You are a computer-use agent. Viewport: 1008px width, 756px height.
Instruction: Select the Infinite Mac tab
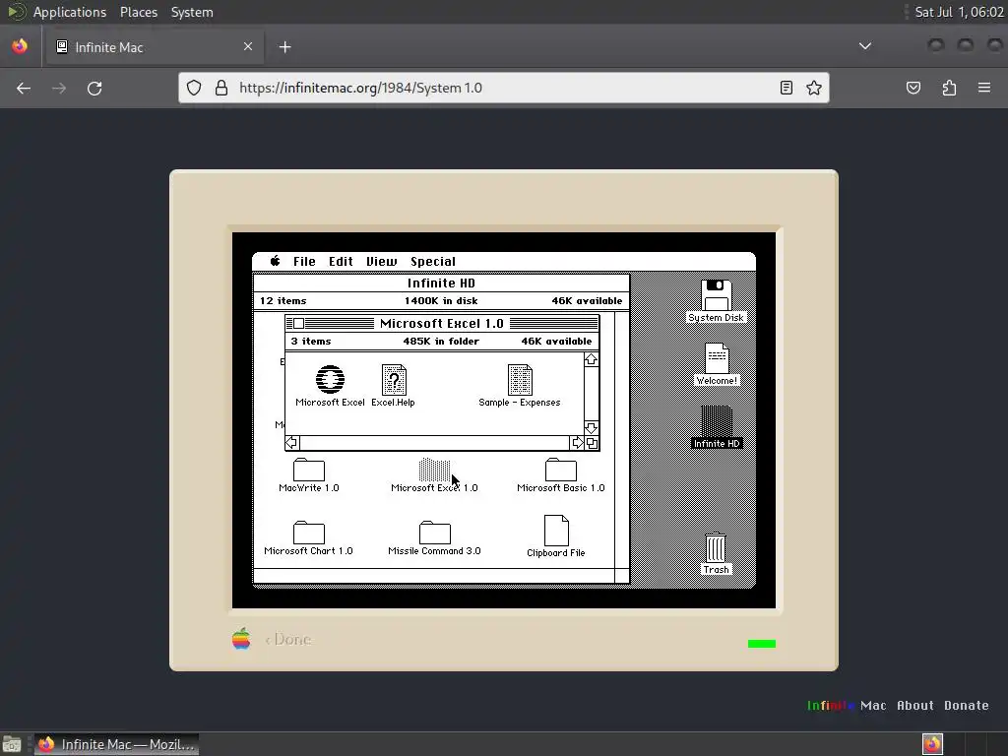point(155,47)
